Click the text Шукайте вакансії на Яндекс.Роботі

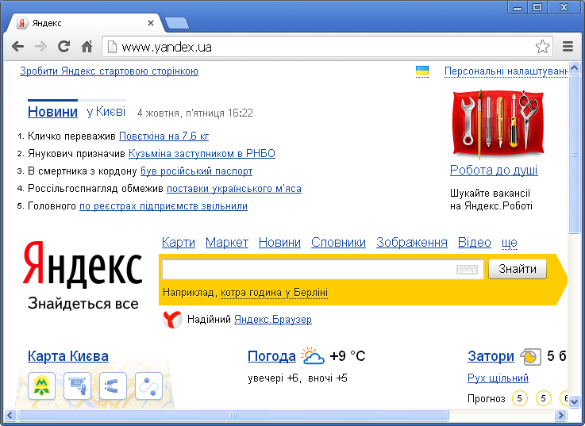[491, 200]
